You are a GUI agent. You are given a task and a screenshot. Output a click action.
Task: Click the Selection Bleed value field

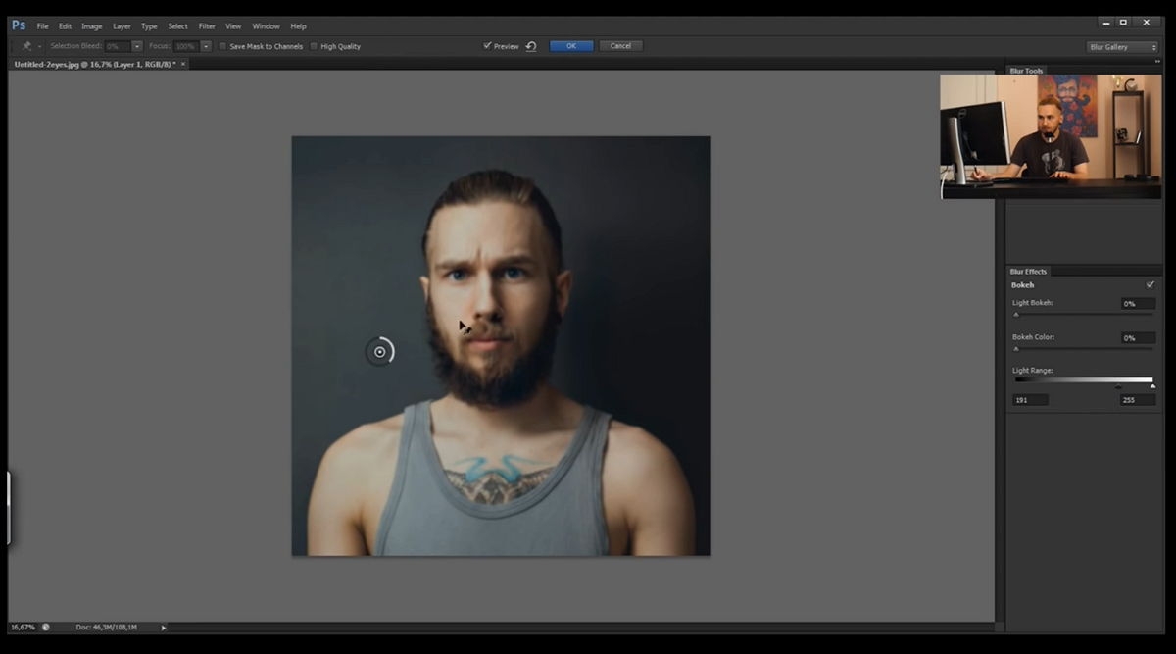pos(117,46)
